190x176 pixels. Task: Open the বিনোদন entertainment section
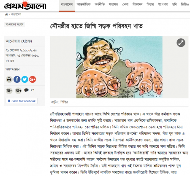(138, 5)
